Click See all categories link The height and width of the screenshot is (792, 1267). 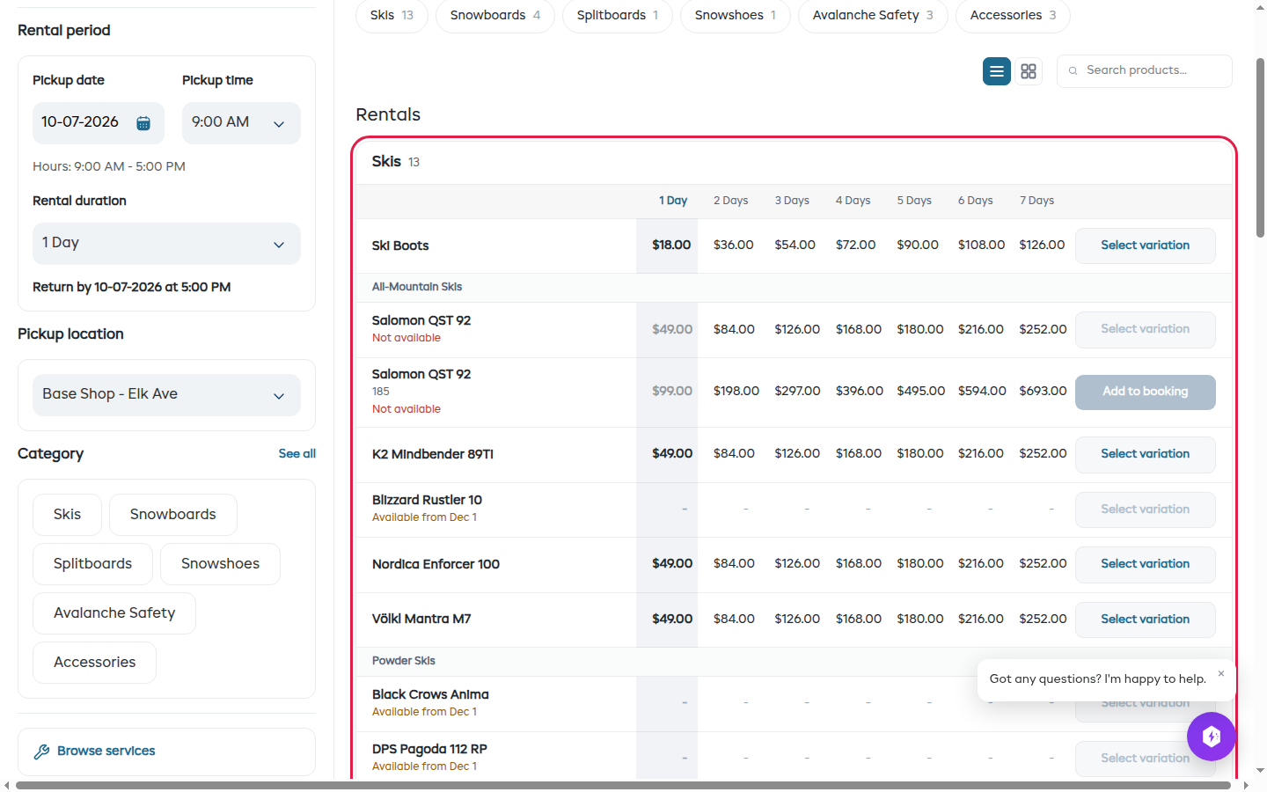(x=297, y=454)
